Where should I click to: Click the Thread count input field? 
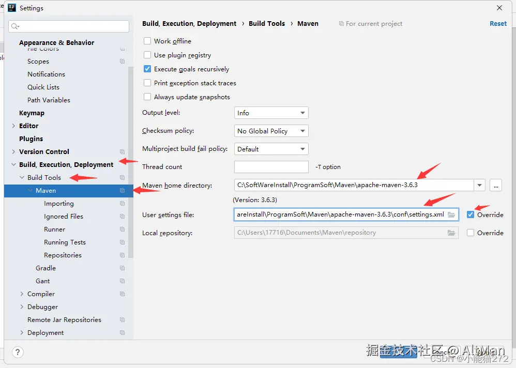[x=271, y=167]
